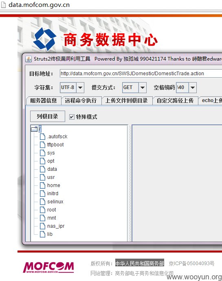Select the tftpboot entry in the tree
The width and height of the screenshot is (222, 281).
[x=55, y=145]
